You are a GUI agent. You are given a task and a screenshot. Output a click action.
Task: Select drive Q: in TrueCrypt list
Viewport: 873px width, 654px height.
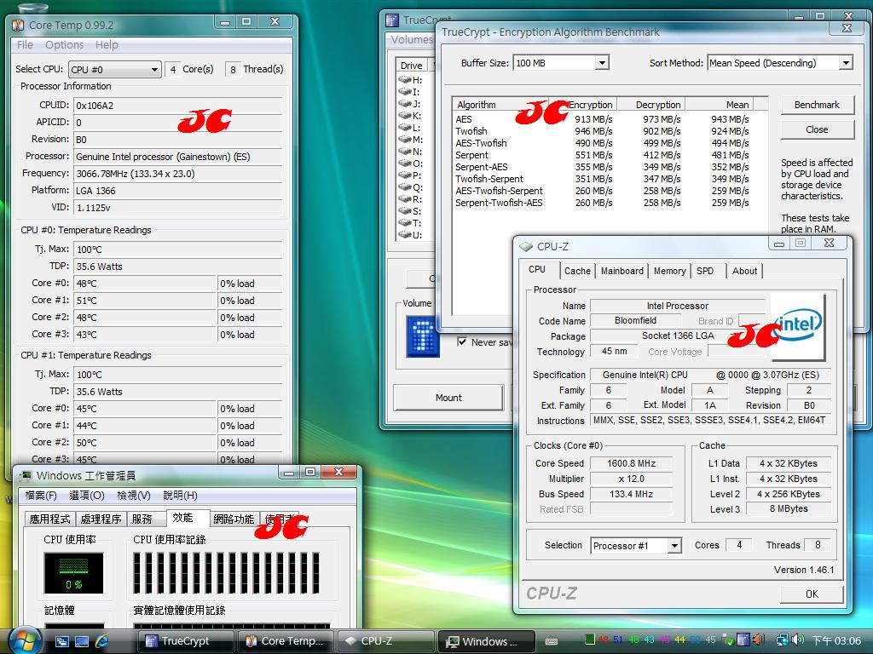[x=412, y=187]
